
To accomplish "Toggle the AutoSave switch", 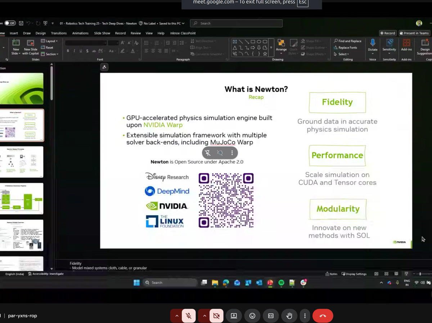I will (x=10, y=23).
